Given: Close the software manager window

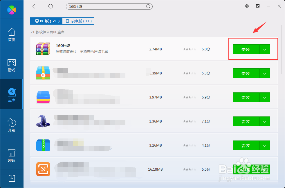Looking at the screenshot, I should [279, 6].
